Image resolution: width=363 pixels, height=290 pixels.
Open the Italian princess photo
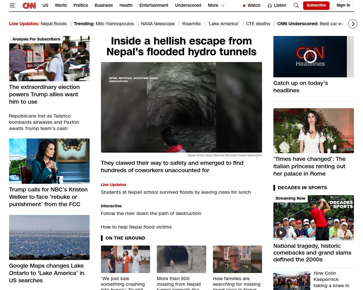click(314, 131)
